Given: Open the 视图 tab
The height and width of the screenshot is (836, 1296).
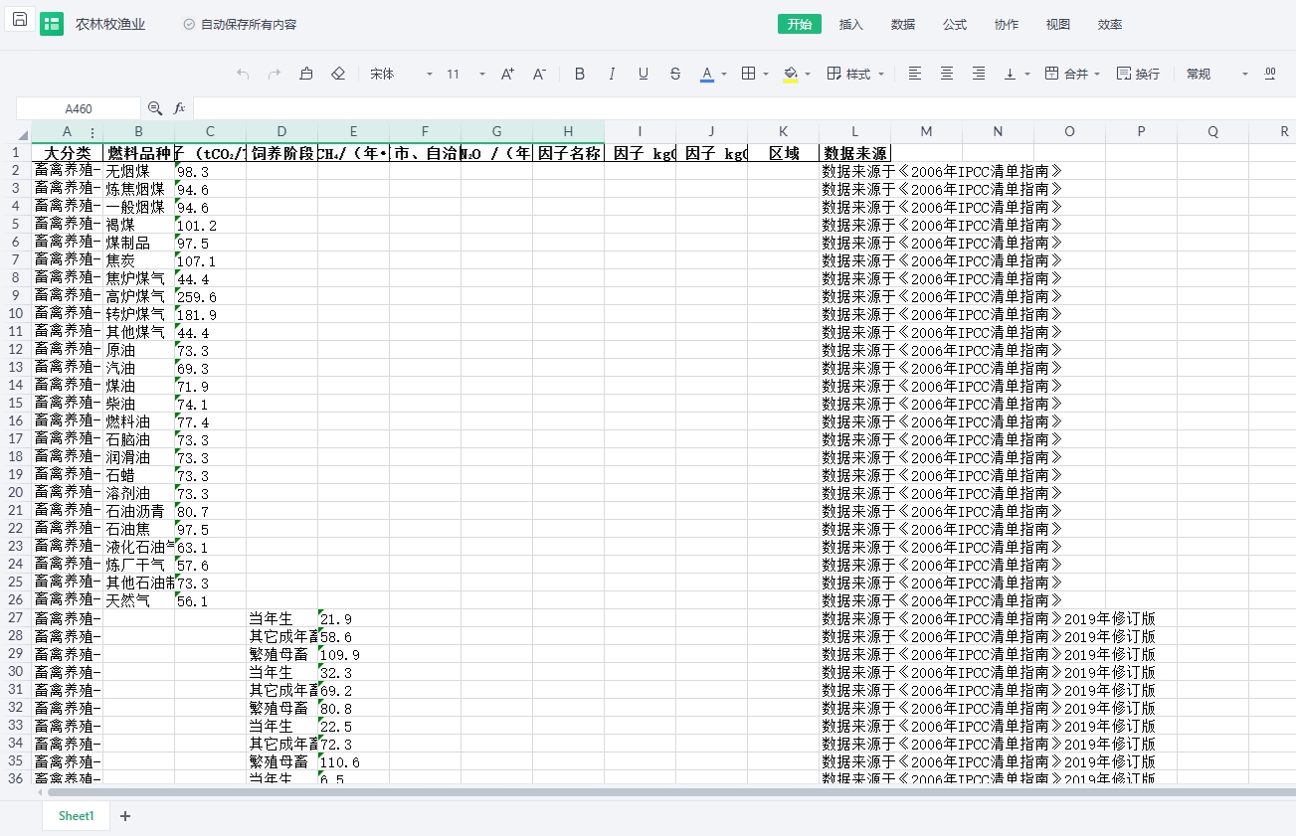Looking at the screenshot, I should click(x=1058, y=25).
